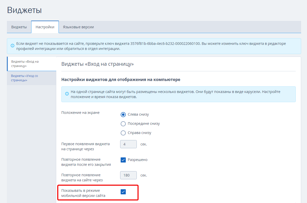Open 'Виджеты «Уход со страницы»' sidebar section
Image resolution: width=307 pixels, height=203 pixels.
click(32, 78)
